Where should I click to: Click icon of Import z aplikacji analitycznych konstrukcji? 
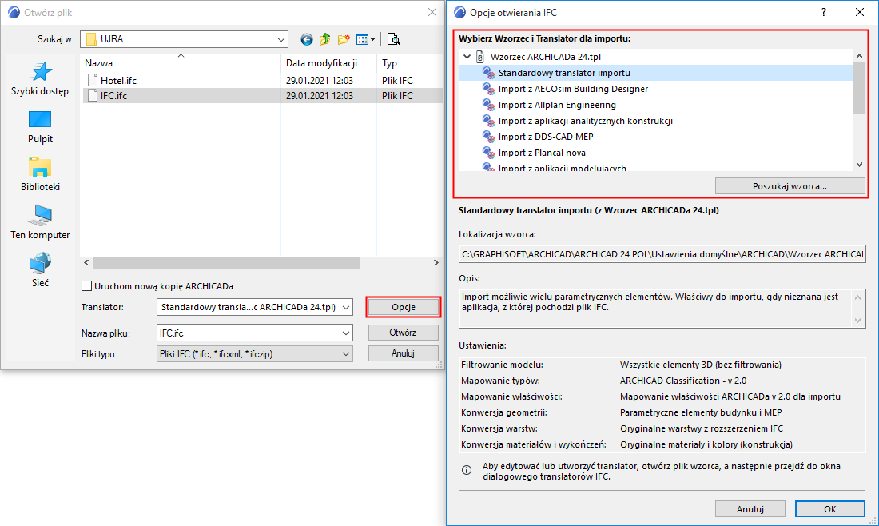tap(489, 121)
